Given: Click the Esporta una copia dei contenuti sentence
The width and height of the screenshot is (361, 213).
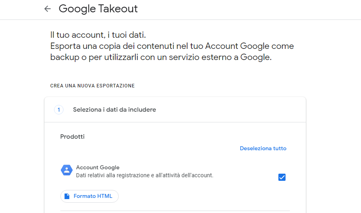Looking at the screenshot, I should click(x=172, y=46).
